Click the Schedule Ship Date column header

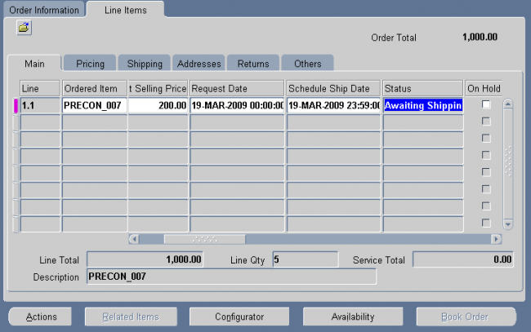(x=333, y=89)
